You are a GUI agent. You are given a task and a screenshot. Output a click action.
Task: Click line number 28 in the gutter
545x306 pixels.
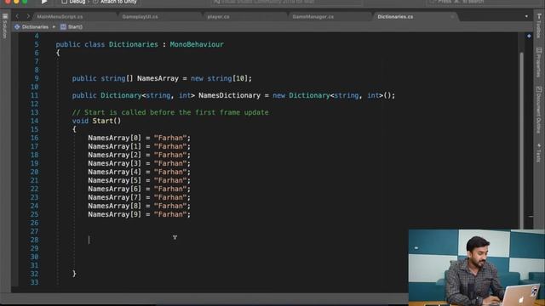coord(34,240)
